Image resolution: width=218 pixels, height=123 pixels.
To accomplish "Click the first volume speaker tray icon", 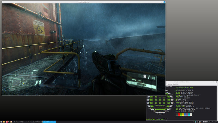I will [x=204, y=122].
